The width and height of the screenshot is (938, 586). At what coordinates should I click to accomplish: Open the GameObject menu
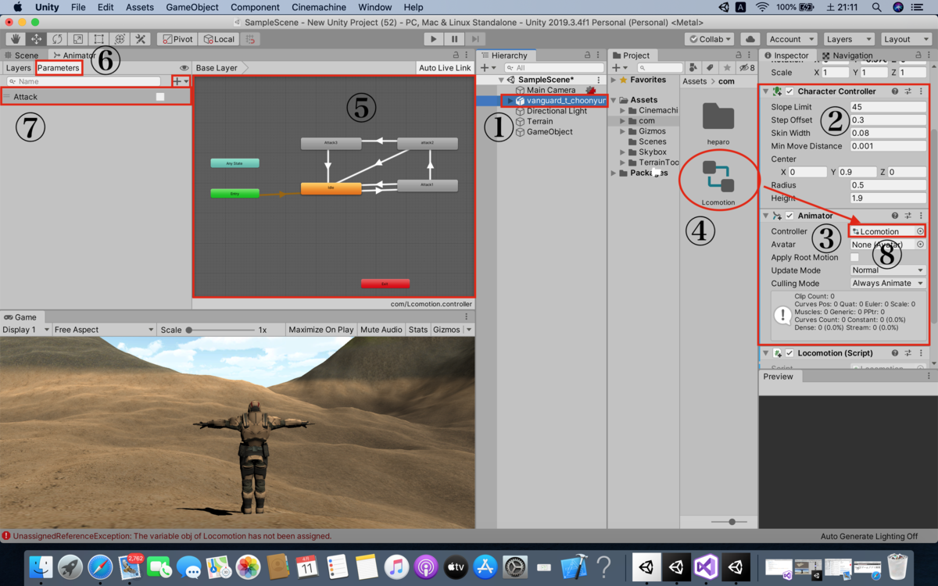click(x=192, y=7)
